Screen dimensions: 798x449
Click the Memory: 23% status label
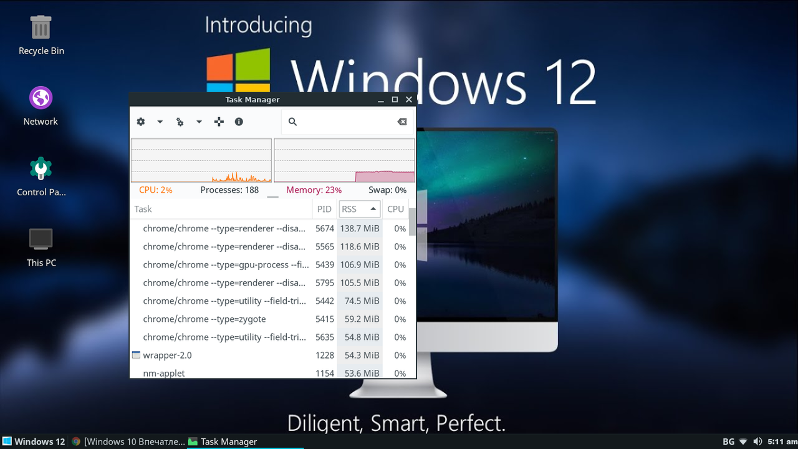click(x=314, y=190)
